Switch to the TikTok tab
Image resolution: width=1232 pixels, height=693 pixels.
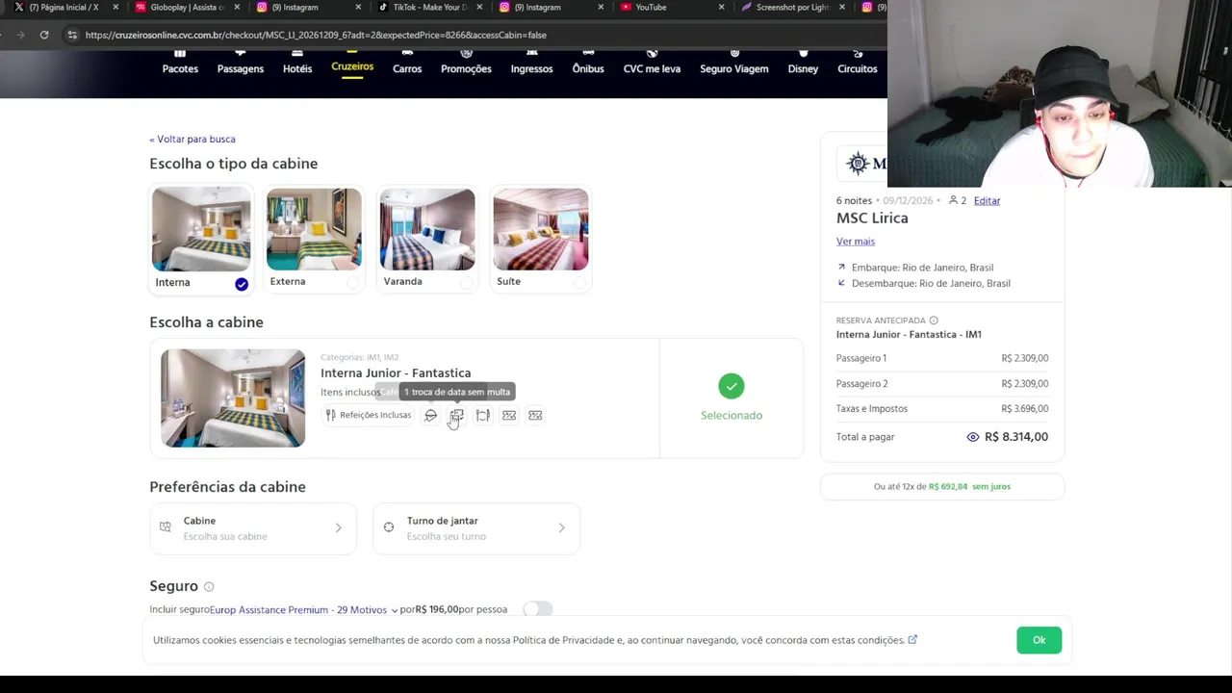tap(427, 7)
